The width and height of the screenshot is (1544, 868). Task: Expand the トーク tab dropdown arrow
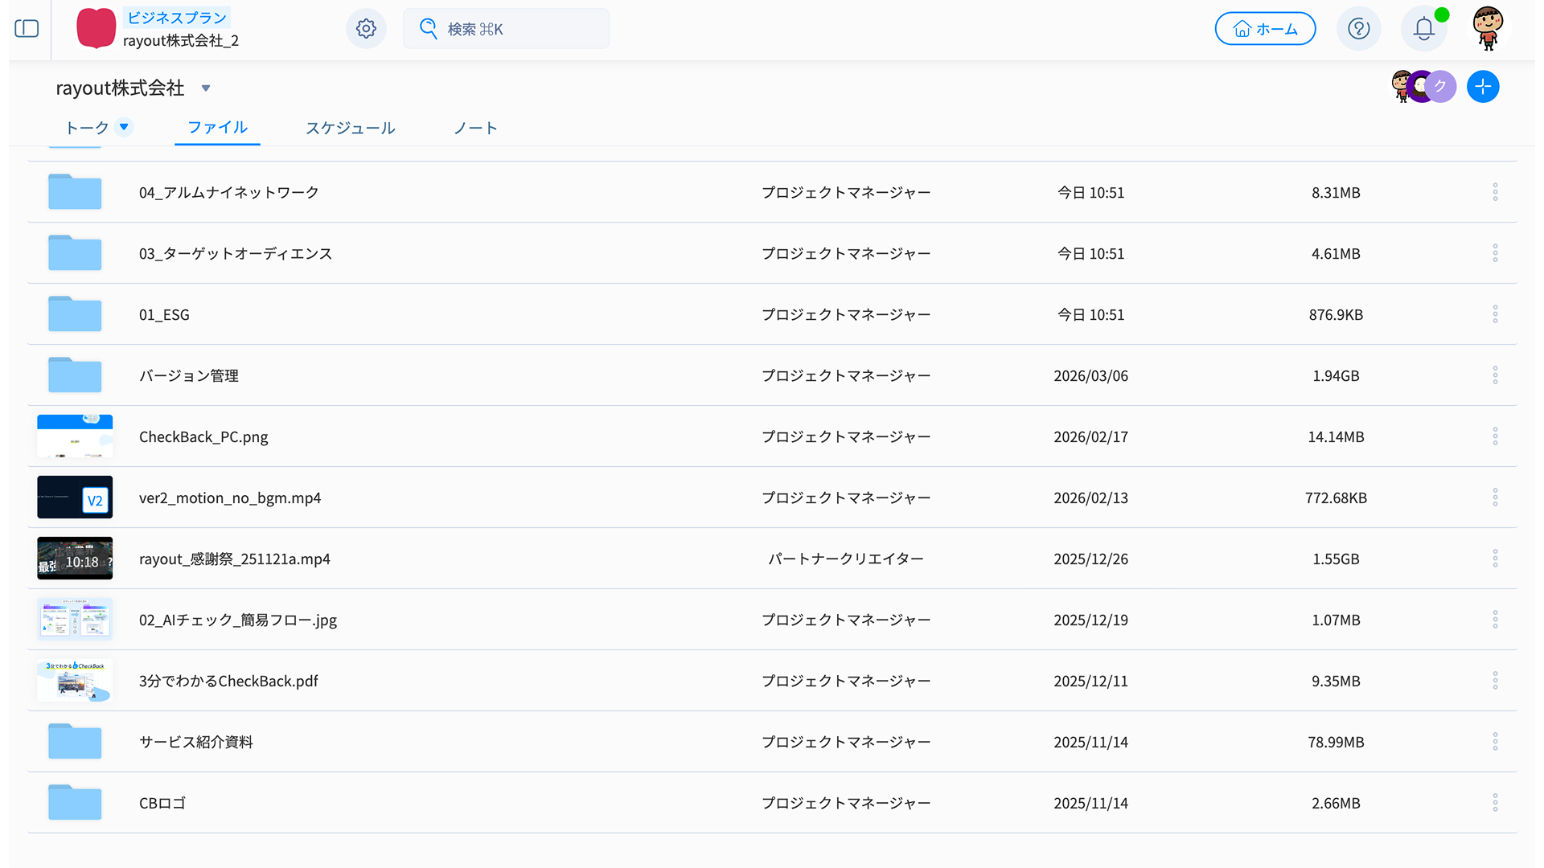[x=124, y=127]
